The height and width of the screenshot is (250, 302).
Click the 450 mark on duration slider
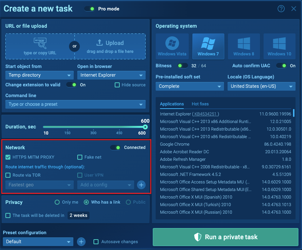tap(119, 133)
